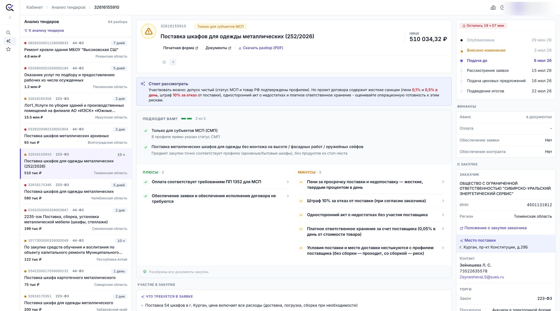Open the Республика Алтай tender for 122 тыс ₽
The height and width of the screenshot is (311, 560).
76,250
